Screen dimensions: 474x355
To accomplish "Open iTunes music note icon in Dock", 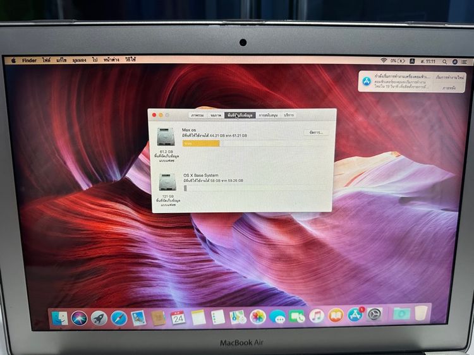I will [x=317, y=316].
